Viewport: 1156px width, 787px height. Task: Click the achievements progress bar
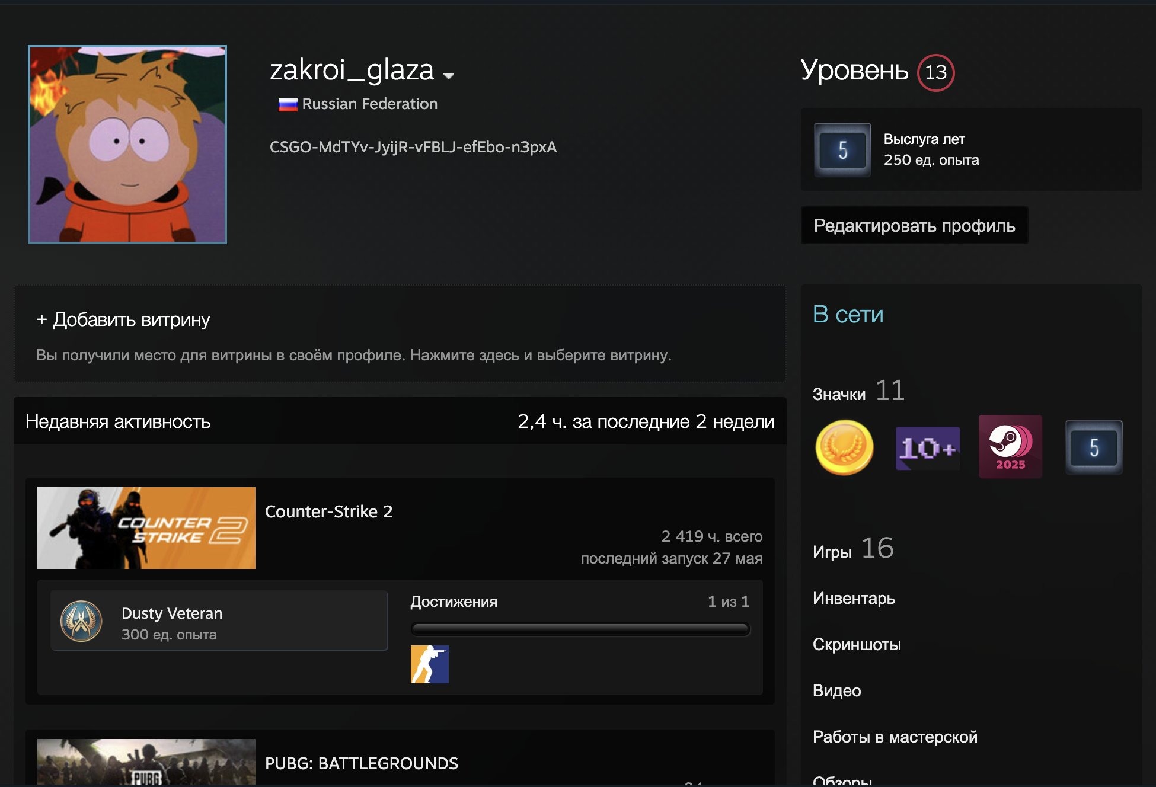580,629
